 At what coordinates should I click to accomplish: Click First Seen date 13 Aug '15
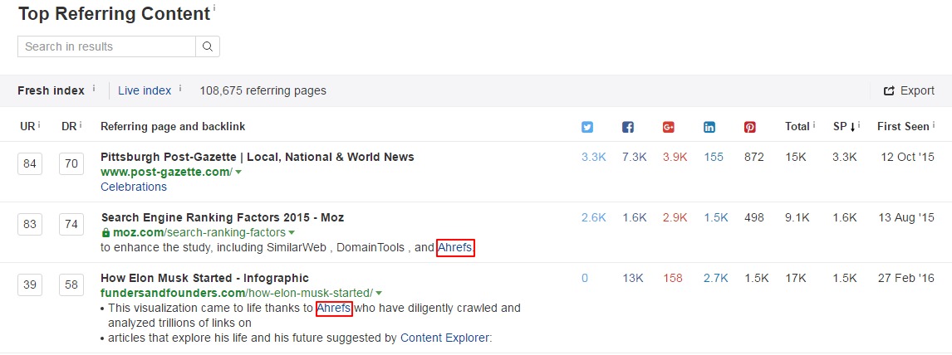click(905, 217)
